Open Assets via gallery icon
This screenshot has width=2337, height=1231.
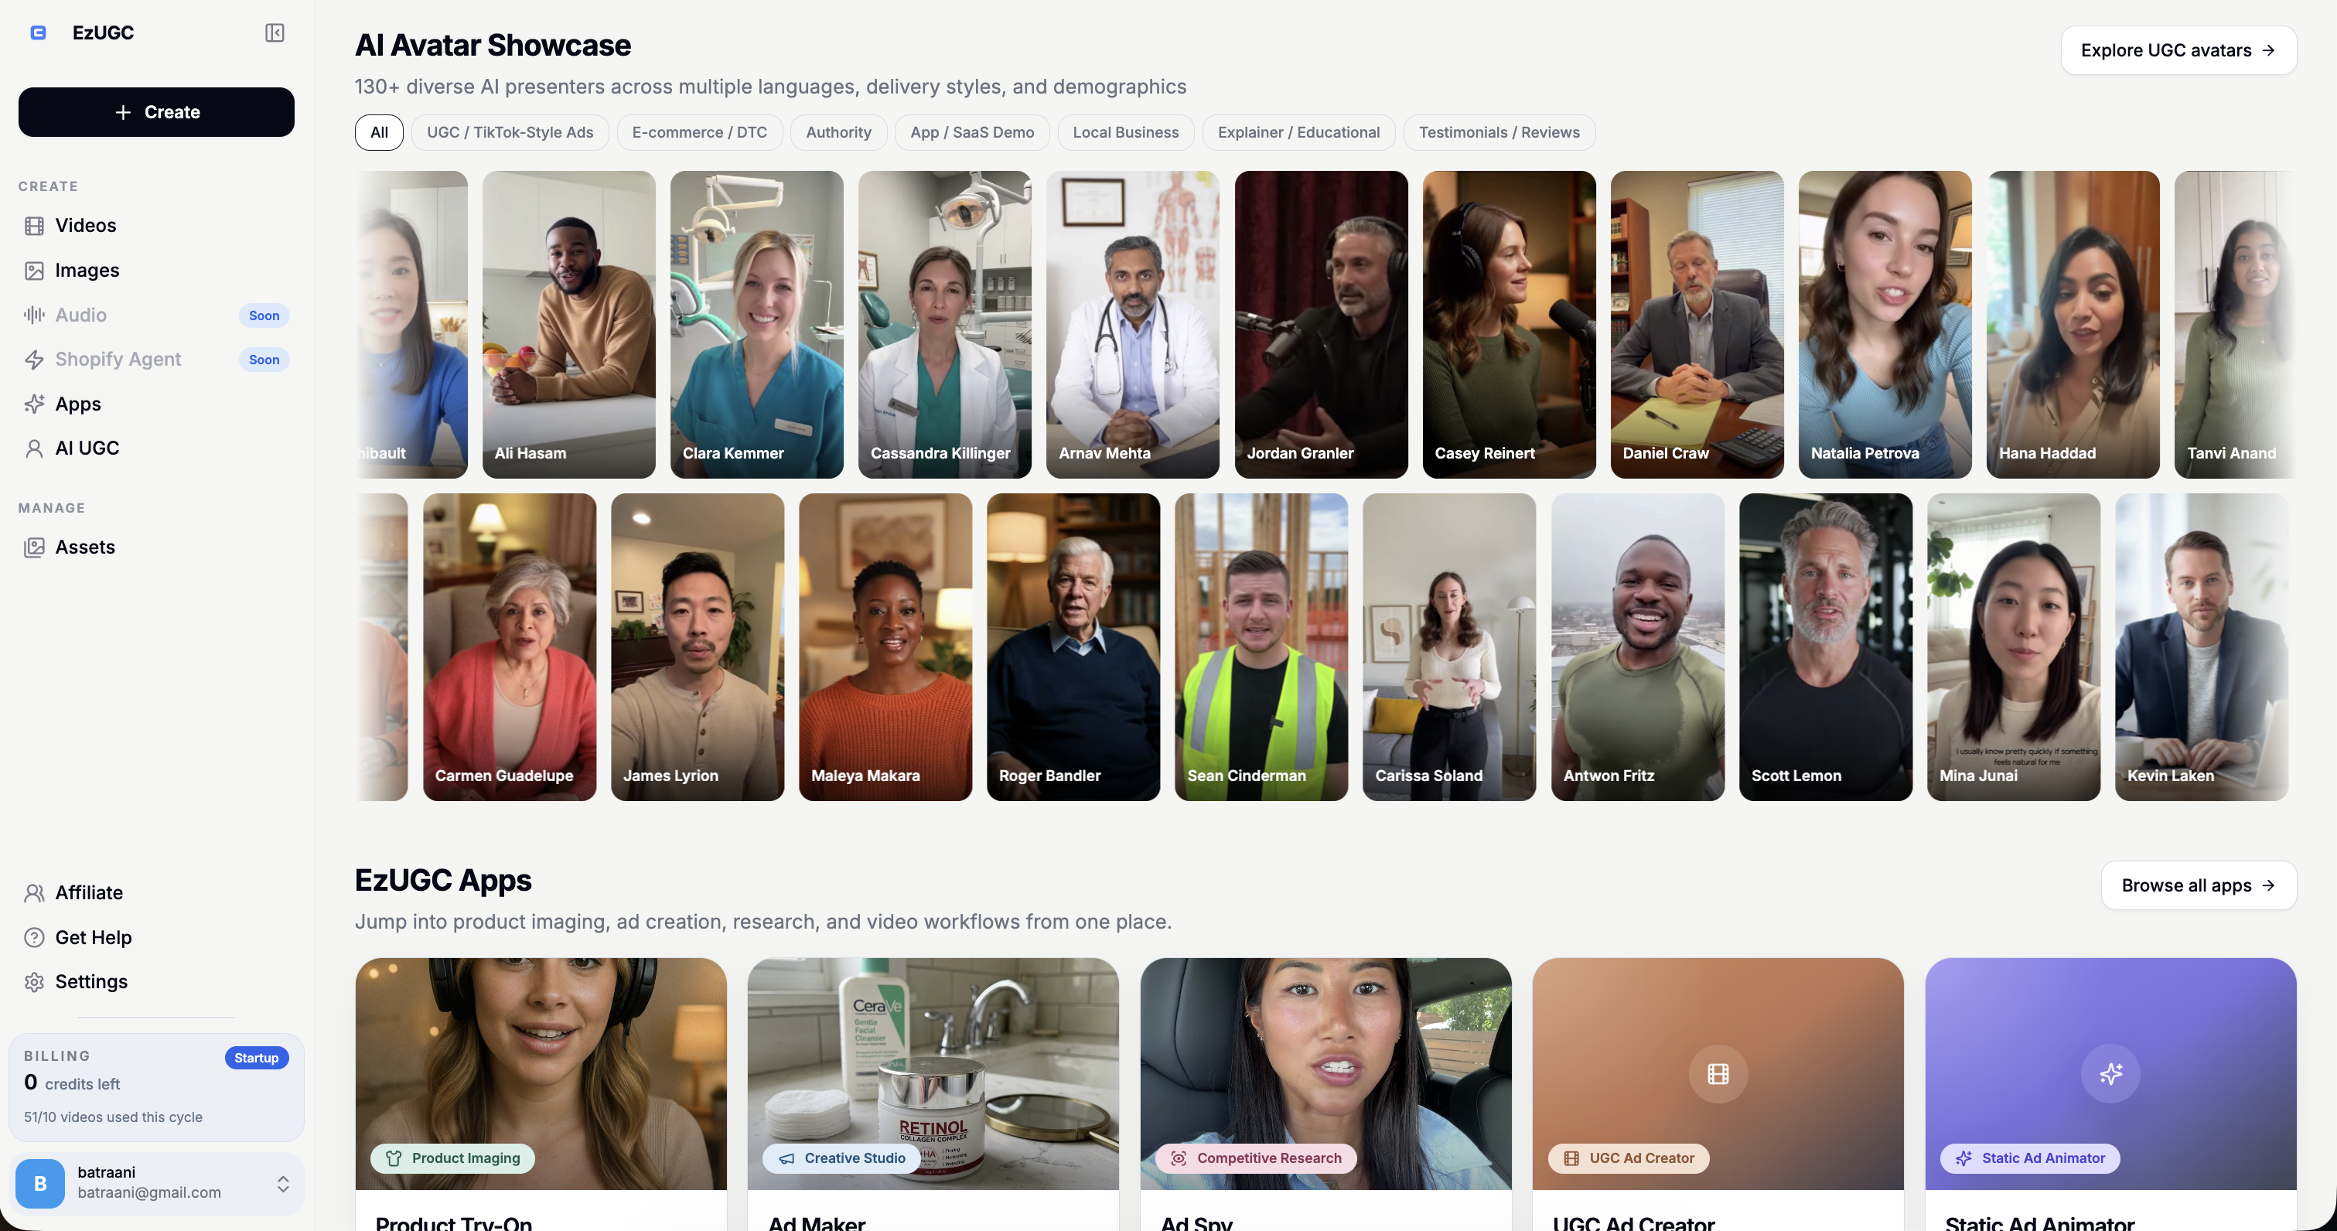[x=35, y=547]
